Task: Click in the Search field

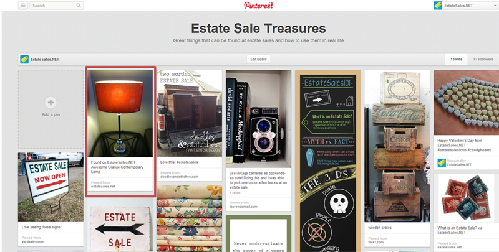Action: click(56, 6)
